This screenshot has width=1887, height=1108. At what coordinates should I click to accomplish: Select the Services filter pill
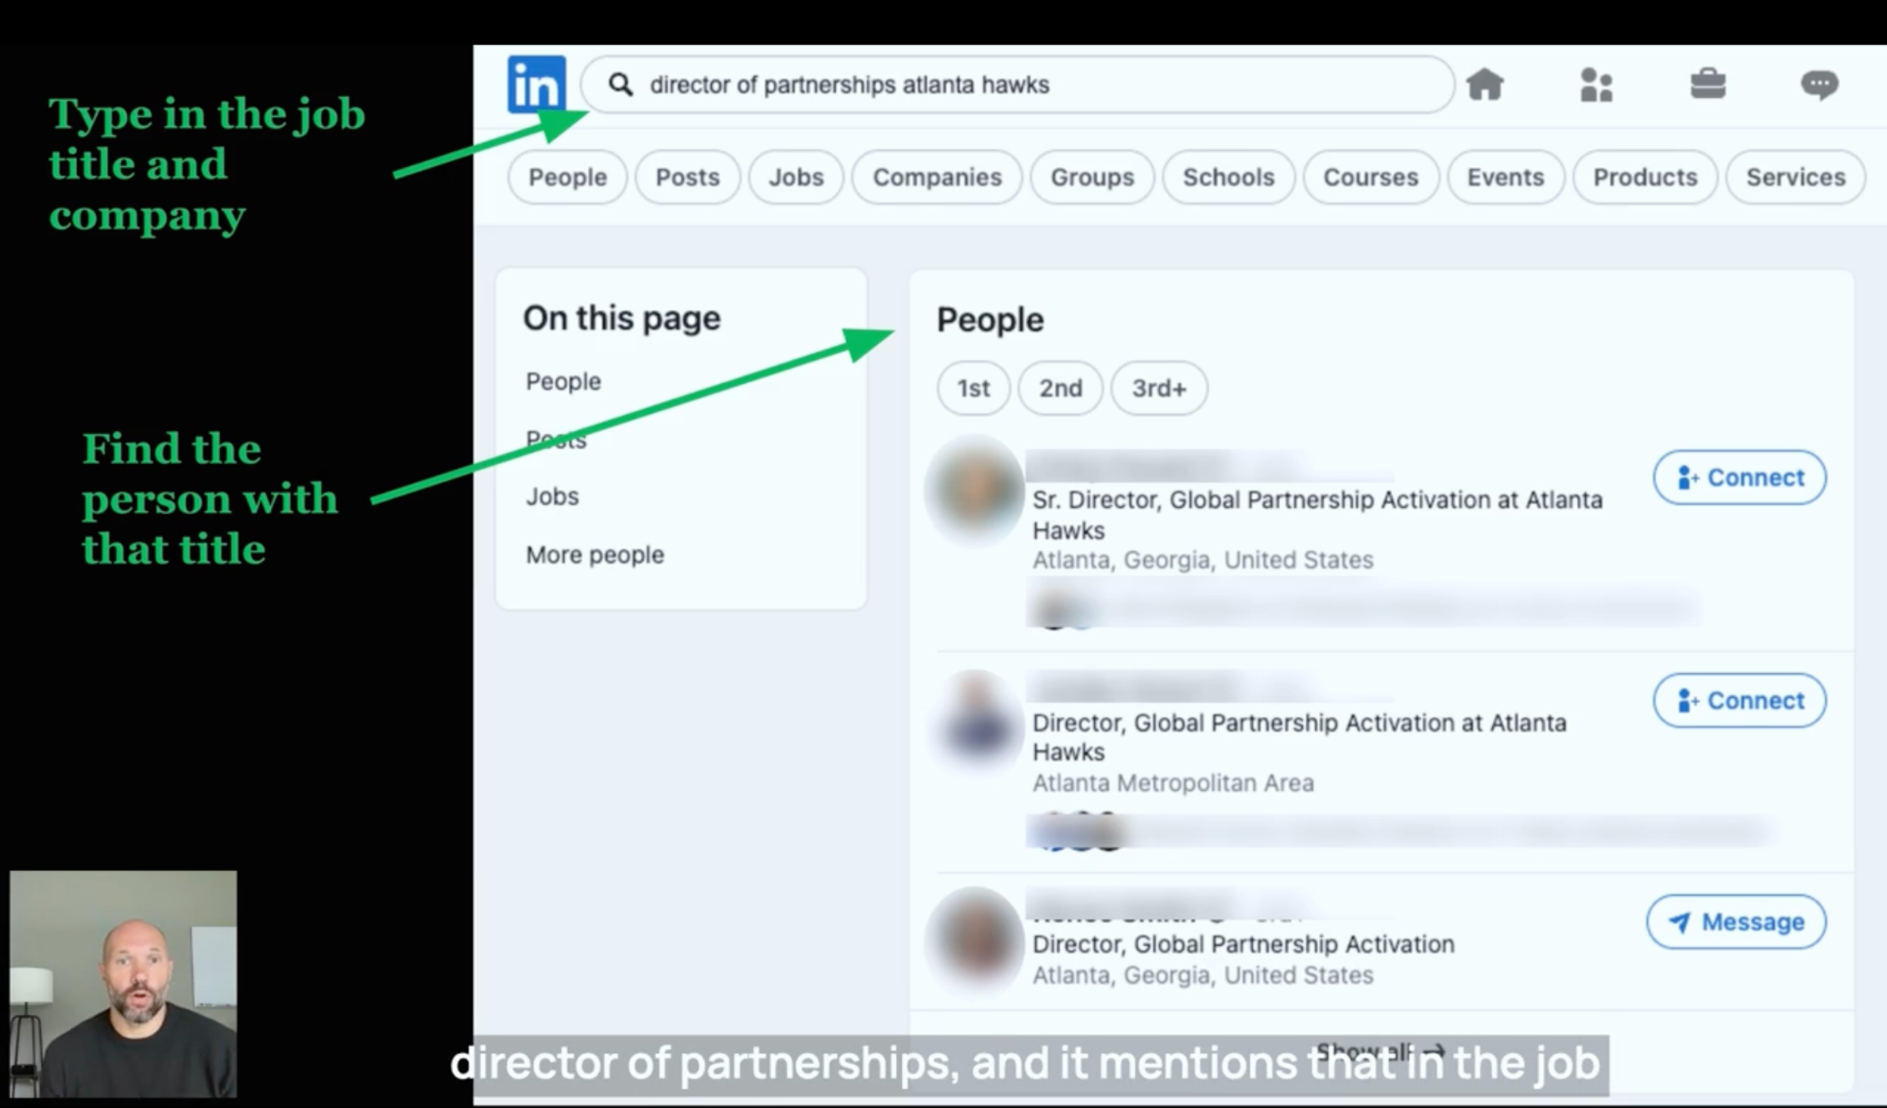point(1795,177)
